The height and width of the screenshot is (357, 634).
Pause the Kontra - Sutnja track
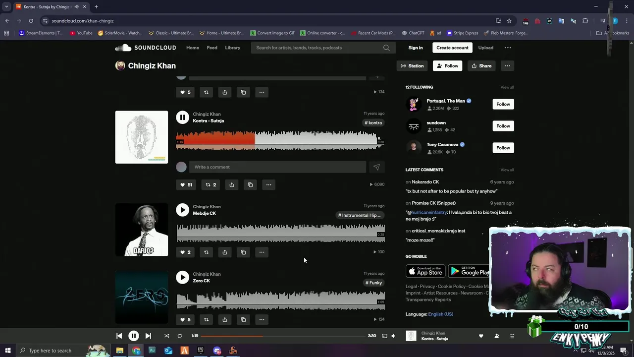coord(182,118)
